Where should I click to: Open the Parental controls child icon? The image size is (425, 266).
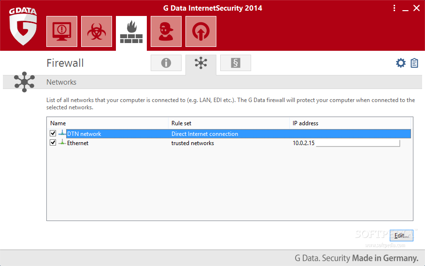166,31
